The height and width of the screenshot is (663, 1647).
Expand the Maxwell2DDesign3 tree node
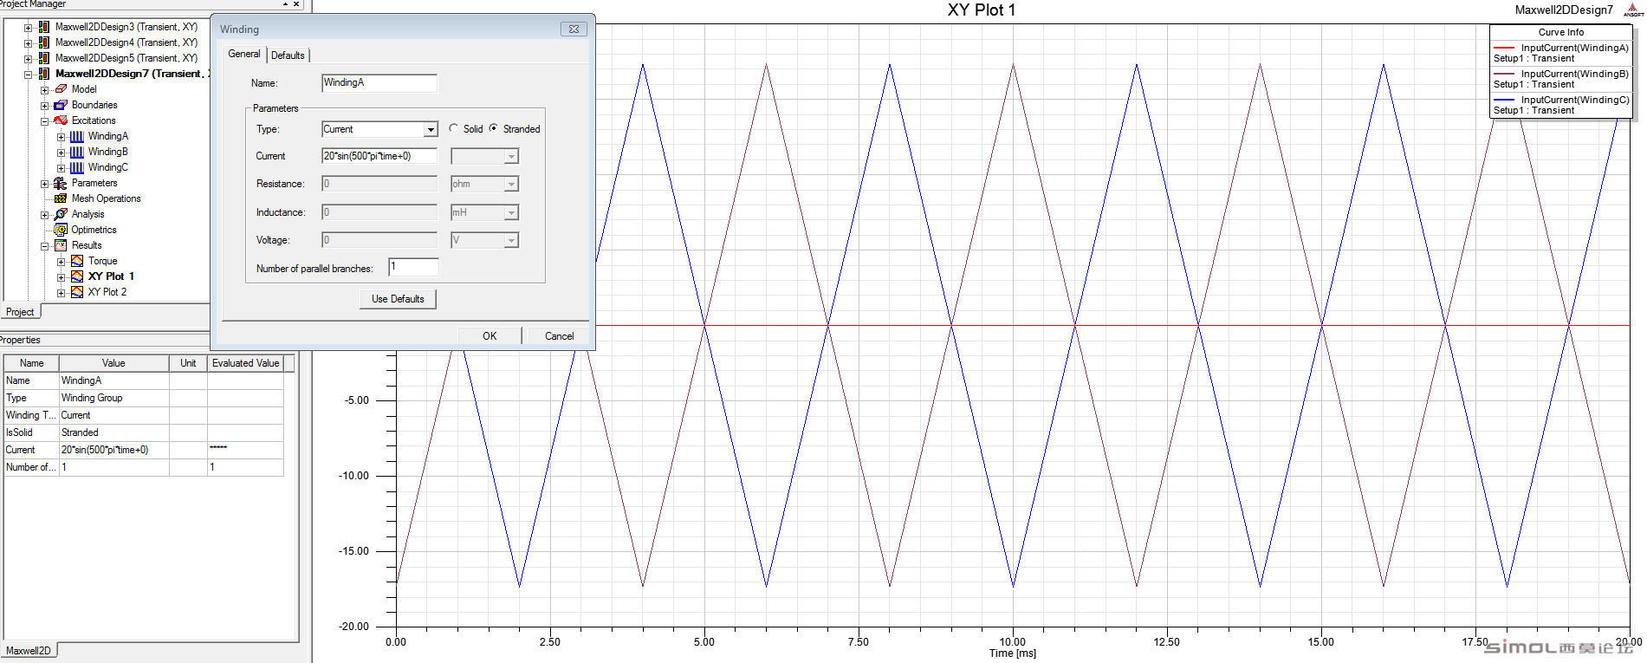28,28
